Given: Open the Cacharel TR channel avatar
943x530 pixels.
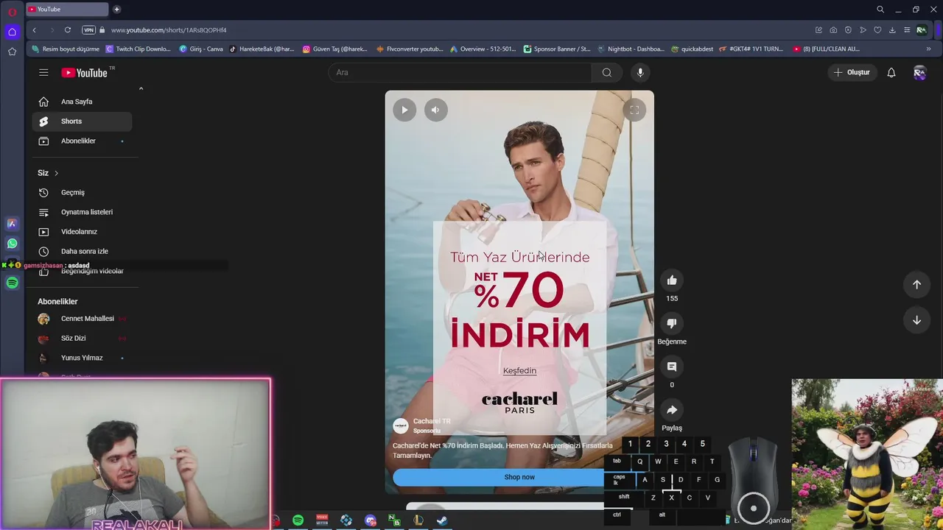Looking at the screenshot, I should (401, 425).
